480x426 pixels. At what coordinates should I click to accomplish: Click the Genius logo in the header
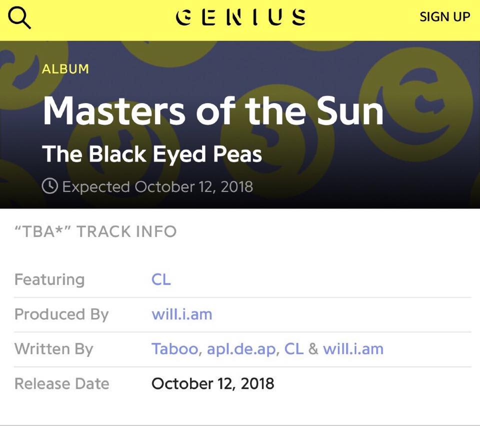coord(241,16)
